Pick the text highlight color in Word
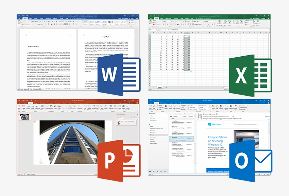289x196 pixels. [x=49, y=24]
